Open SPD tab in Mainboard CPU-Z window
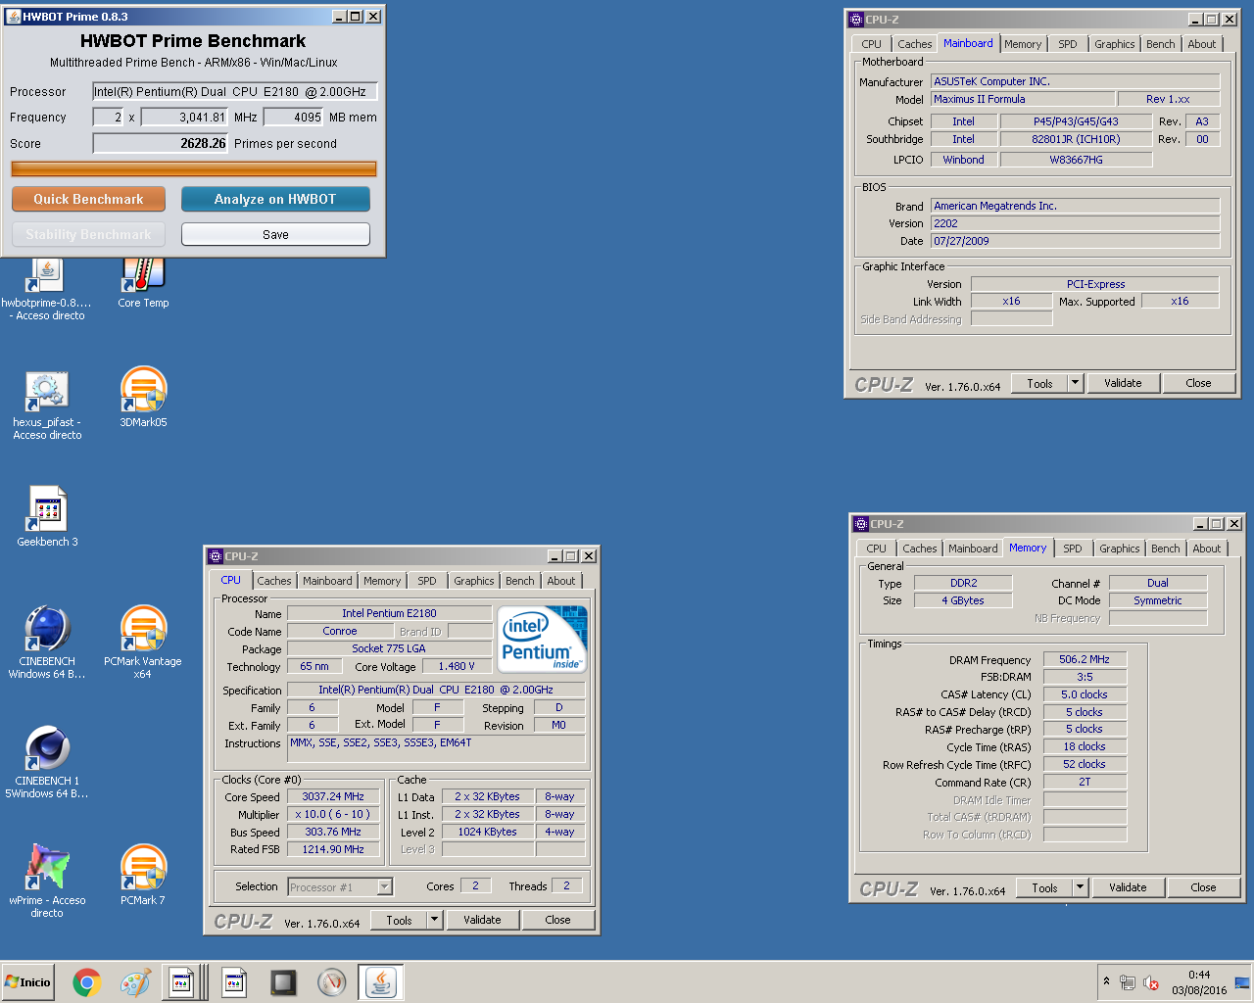The image size is (1254, 1003). click(1068, 44)
